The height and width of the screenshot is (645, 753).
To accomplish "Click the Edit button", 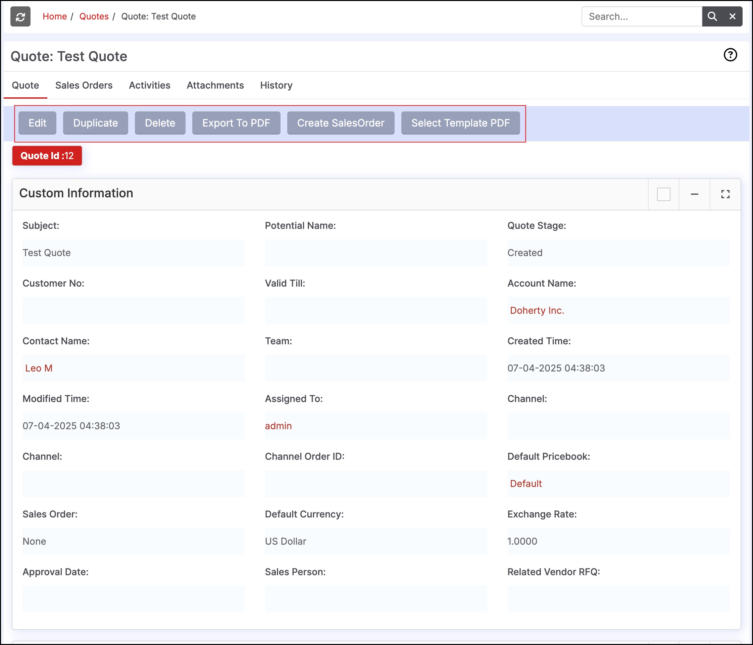I will (38, 123).
